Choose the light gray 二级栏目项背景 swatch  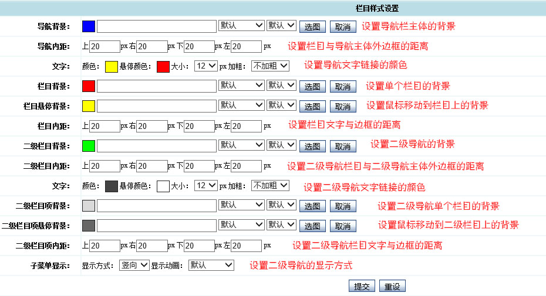click(89, 206)
